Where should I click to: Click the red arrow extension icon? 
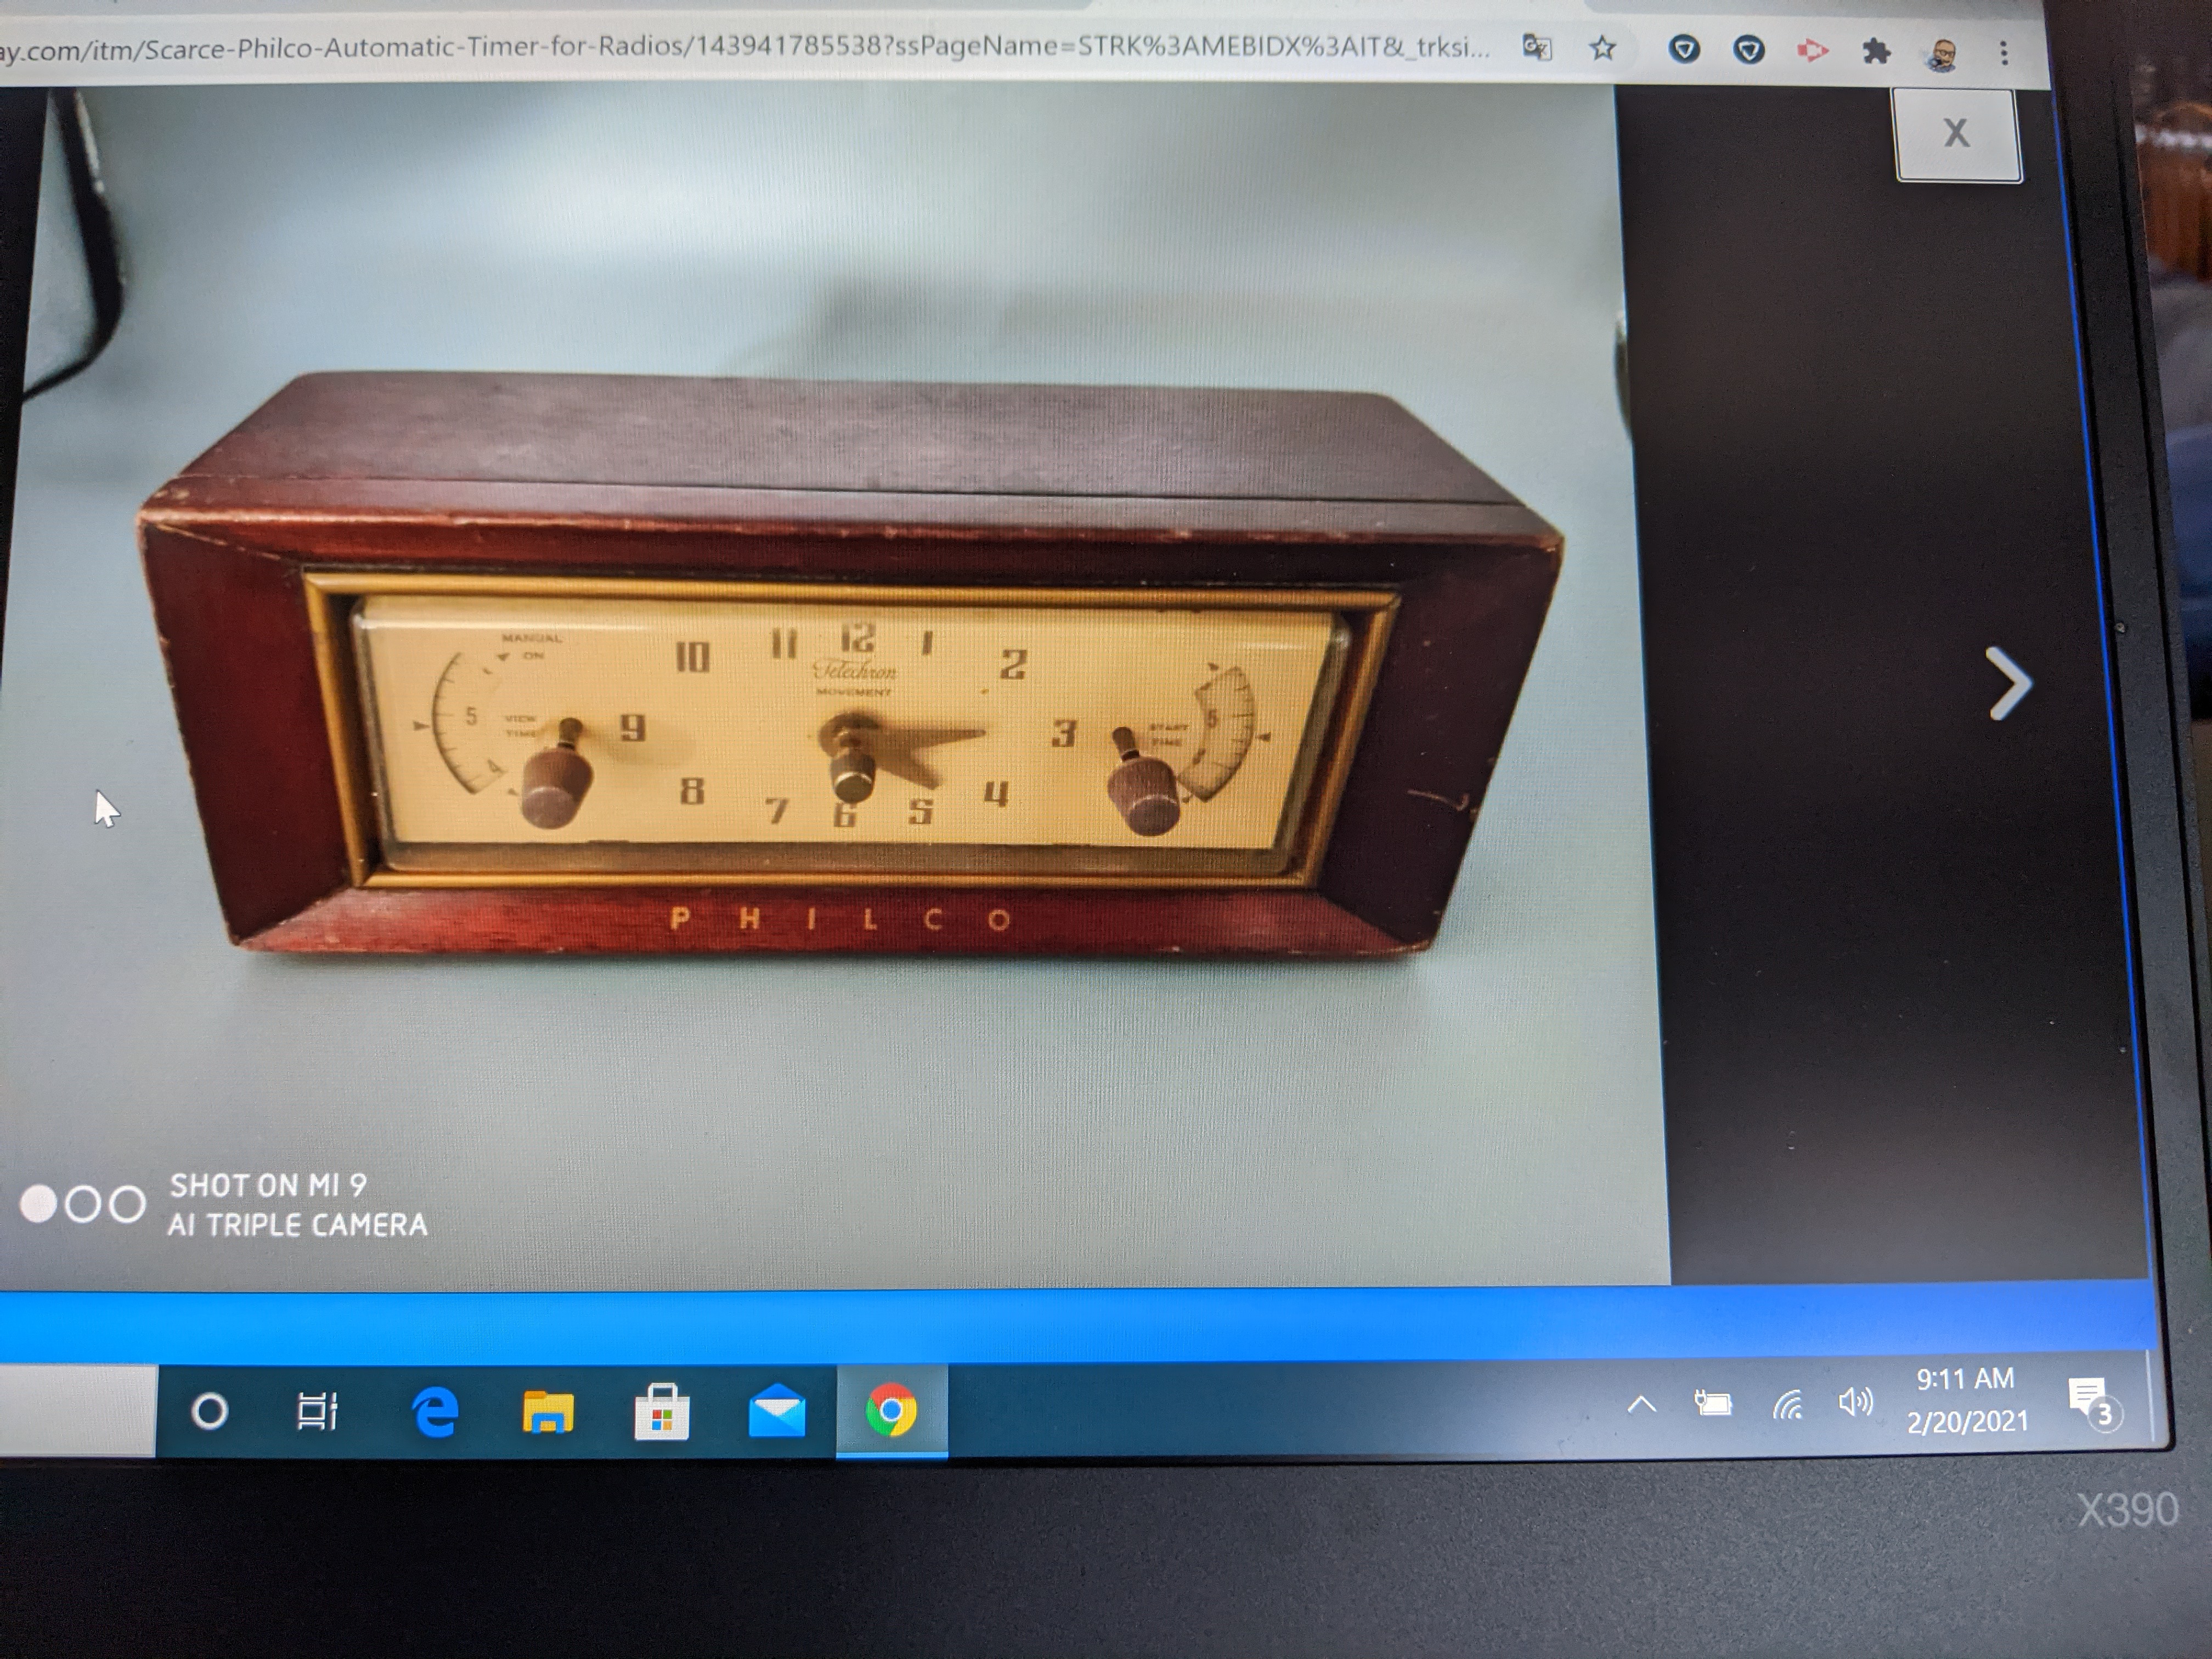coord(1813,50)
